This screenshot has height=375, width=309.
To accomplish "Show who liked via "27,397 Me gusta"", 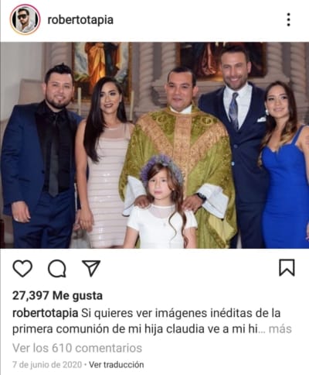I will click(x=57, y=295).
